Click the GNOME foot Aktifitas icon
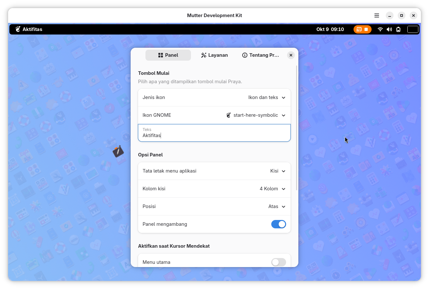The height and width of the screenshot is (289, 429). tap(18, 29)
